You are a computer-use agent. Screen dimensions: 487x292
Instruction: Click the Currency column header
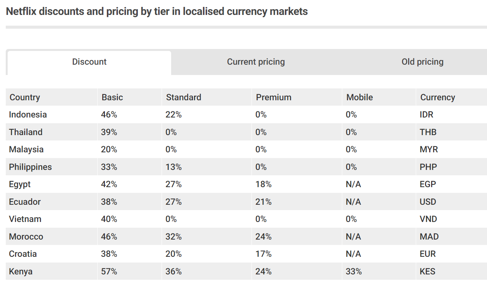(438, 97)
